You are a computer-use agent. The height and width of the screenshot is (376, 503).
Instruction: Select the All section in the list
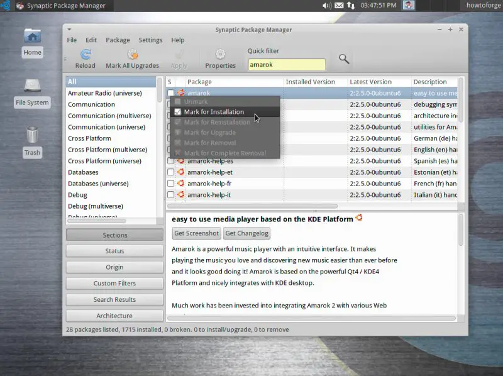click(x=111, y=82)
